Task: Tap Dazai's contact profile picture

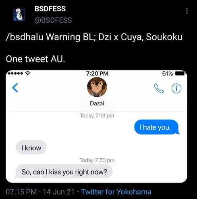Action: tap(97, 87)
